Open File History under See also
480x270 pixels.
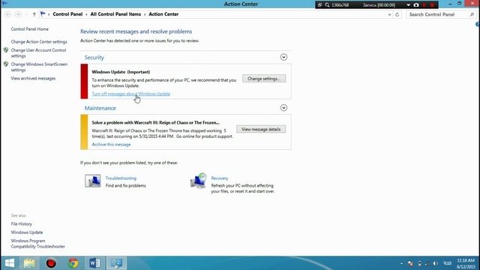(x=22, y=224)
